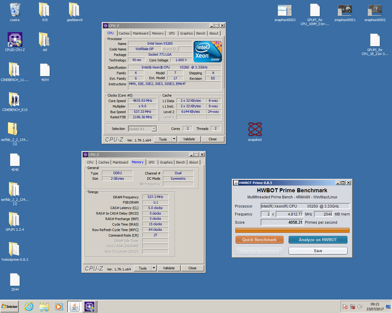Click the HWBOT Processor name field
The height and width of the screenshot is (313, 392).
point(305,206)
